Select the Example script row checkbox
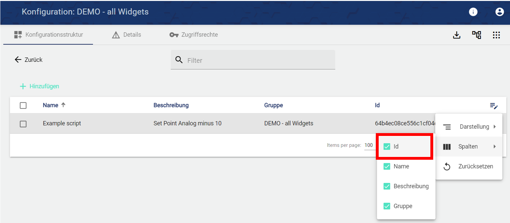The width and height of the screenshot is (510, 223). pyautogui.click(x=23, y=124)
